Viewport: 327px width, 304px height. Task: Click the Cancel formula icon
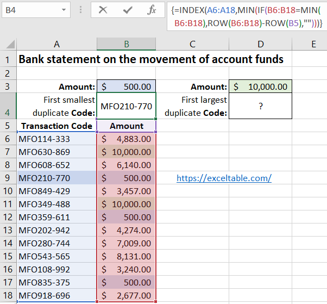point(103,10)
